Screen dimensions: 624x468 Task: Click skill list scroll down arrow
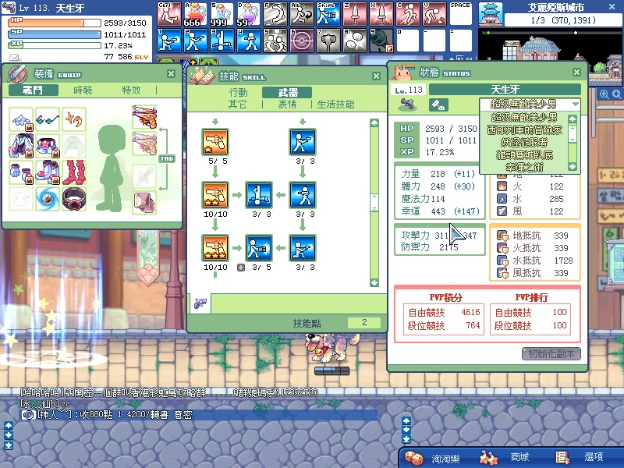click(x=374, y=282)
